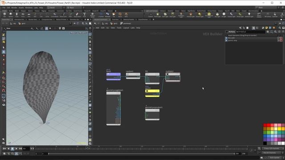The height and width of the screenshot is (160, 285).
Task: Select the Sky Light shelf tool
Action: pos(217,15)
